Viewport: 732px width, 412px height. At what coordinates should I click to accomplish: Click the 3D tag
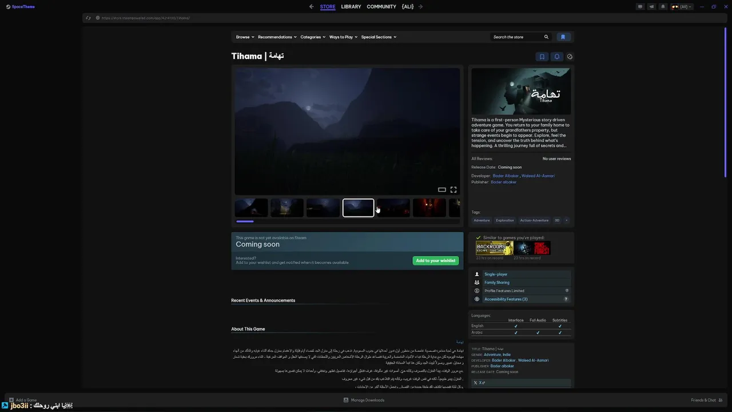tap(557, 220)
